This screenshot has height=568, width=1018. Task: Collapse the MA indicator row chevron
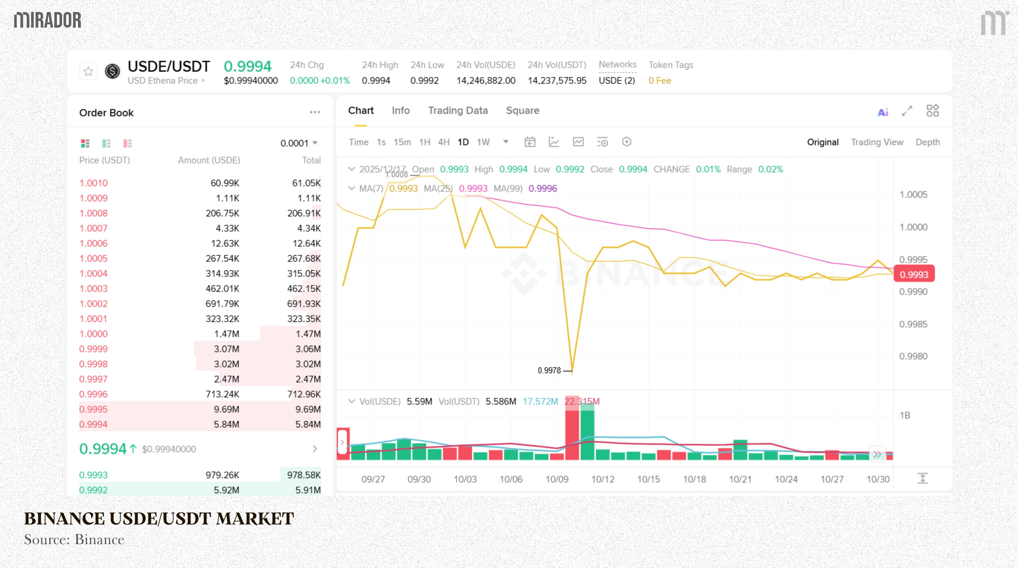[x=351, y=188]
